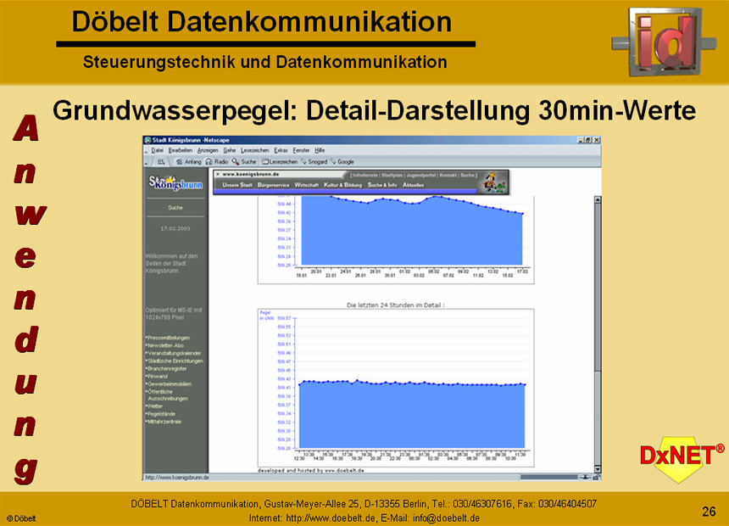Click the status bar security lock icon
729x526 pixels.
coord(596,477)
